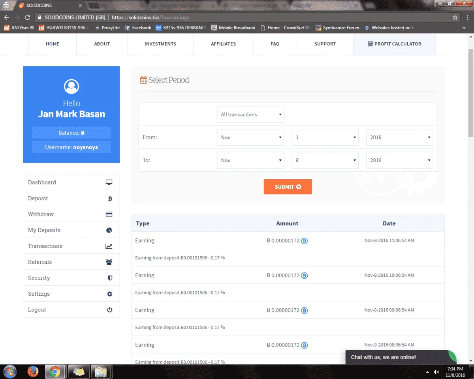The image size is (474, 379).
Task: Click the pie chart icon beside My Deposits
Action: point(109,230)
